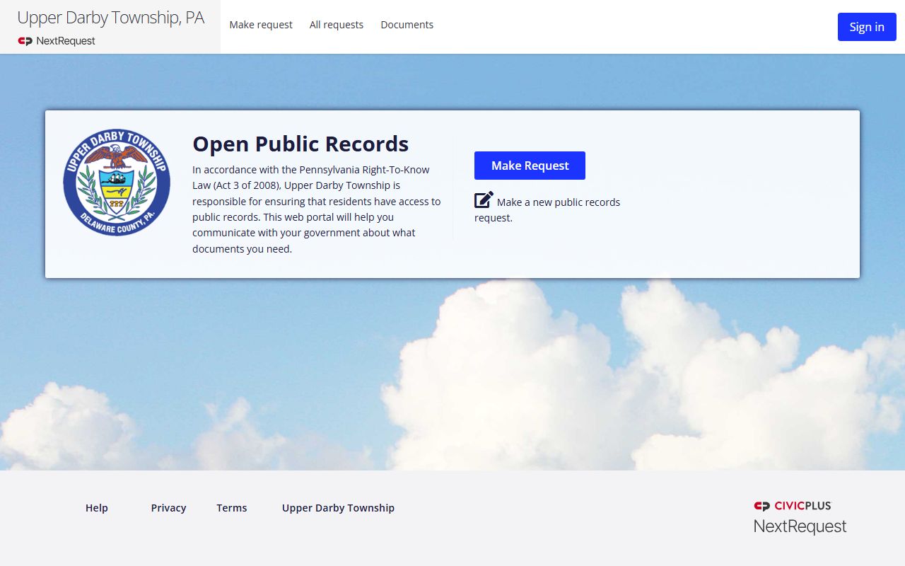Click the Upper Darby Township seal logo
Image resolution: width=905 pixels, height=566 pixels.
click(x=117, y=183)
